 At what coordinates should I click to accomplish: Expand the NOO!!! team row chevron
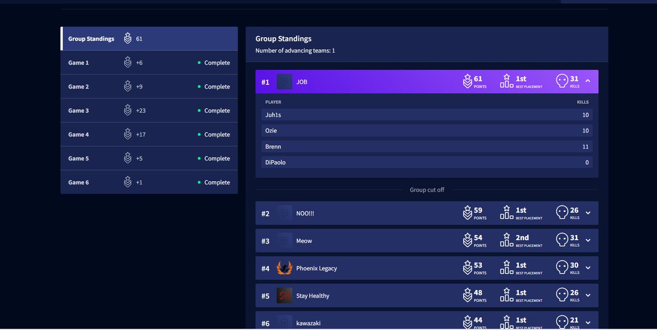click(x=588, y=213)
